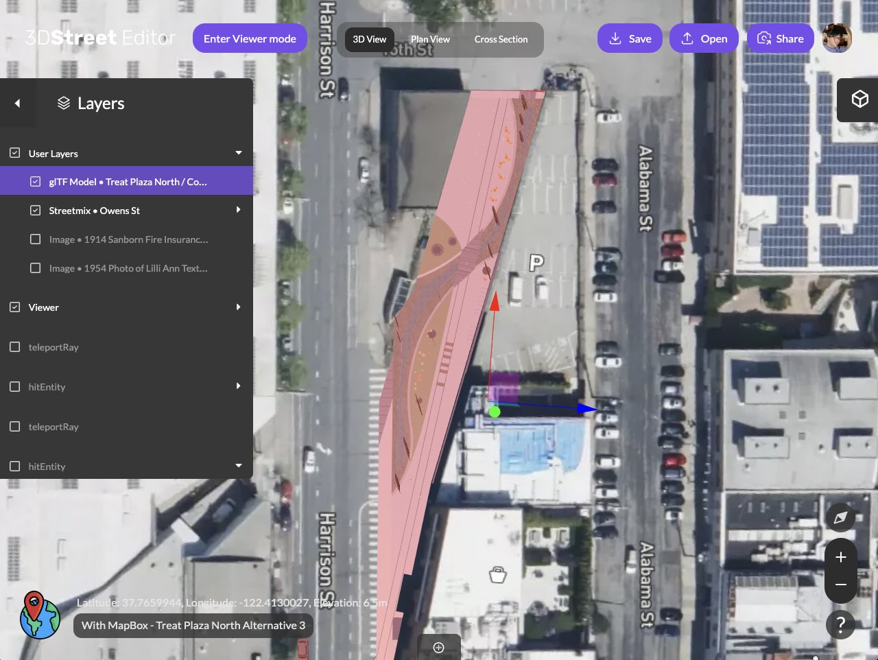Open help with the question mark icon
The width and height of the screenshot is (878, 660).
click(x=840, y=625)
